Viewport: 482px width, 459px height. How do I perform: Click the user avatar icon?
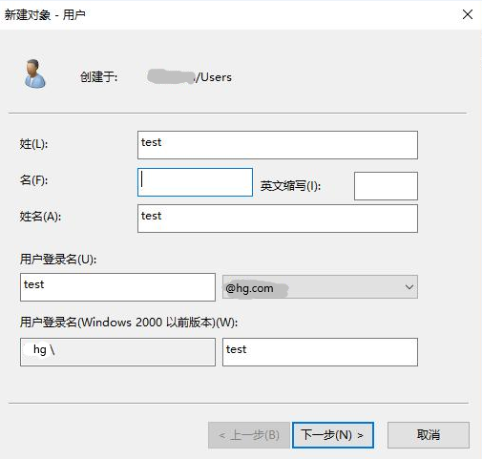pos(34,73)
